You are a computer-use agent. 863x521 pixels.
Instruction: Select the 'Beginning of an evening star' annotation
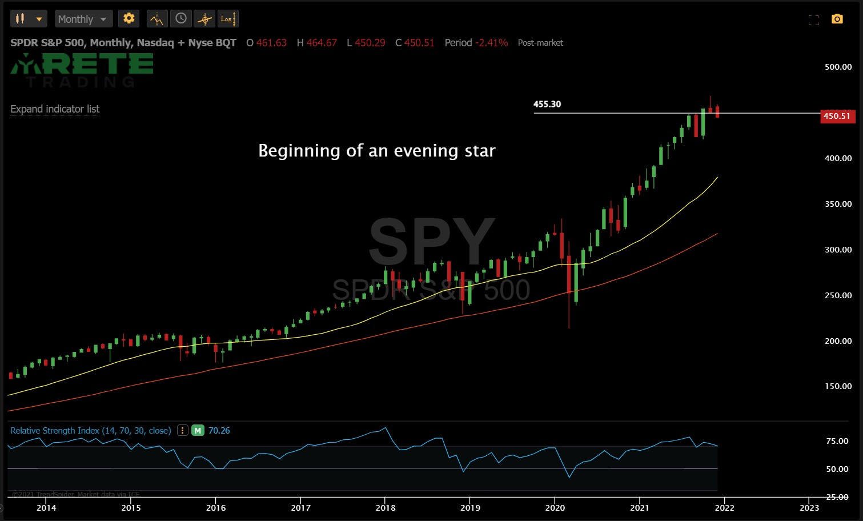377,151
